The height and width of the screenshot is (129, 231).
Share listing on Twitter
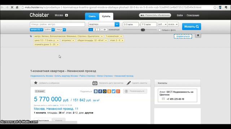tap(114, 91)
